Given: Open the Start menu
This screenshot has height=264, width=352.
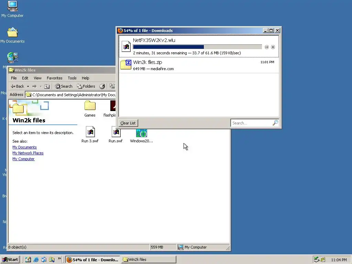Looking at the screenshot, I should click(x=10, y=260).
